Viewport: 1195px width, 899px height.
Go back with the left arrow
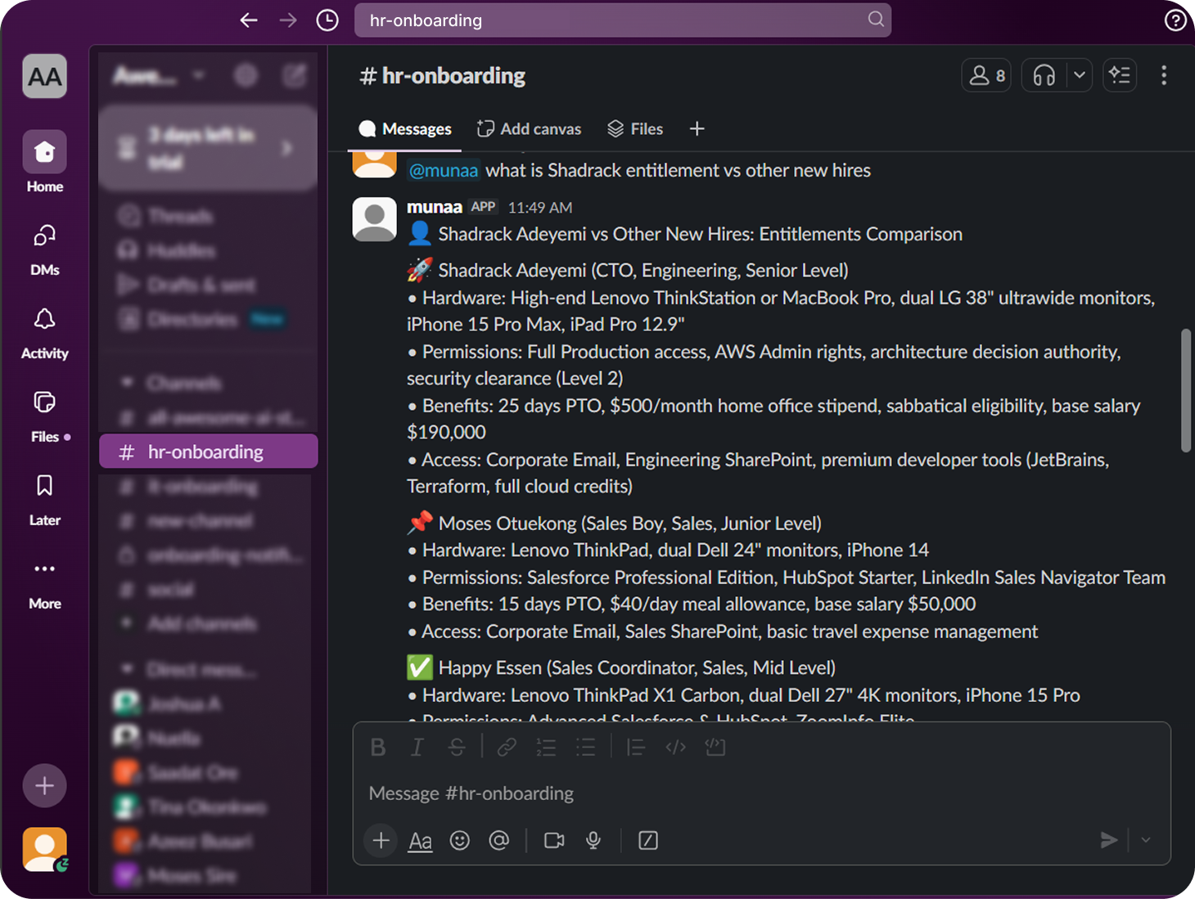[249, 20]
